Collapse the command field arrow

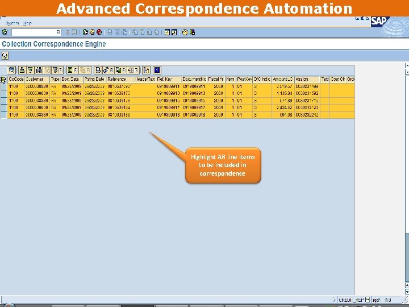[x=67, y=32]
